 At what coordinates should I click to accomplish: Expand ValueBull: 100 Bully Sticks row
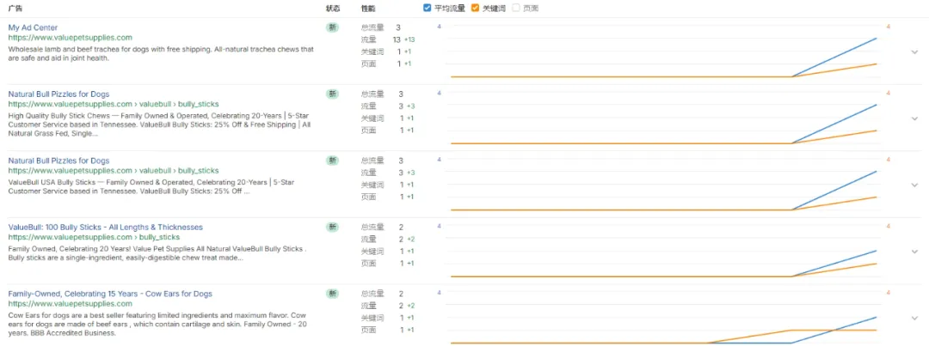[x=914, y=252]
